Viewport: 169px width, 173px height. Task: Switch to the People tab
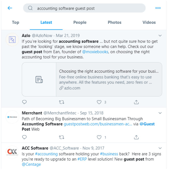click(80, 22)
